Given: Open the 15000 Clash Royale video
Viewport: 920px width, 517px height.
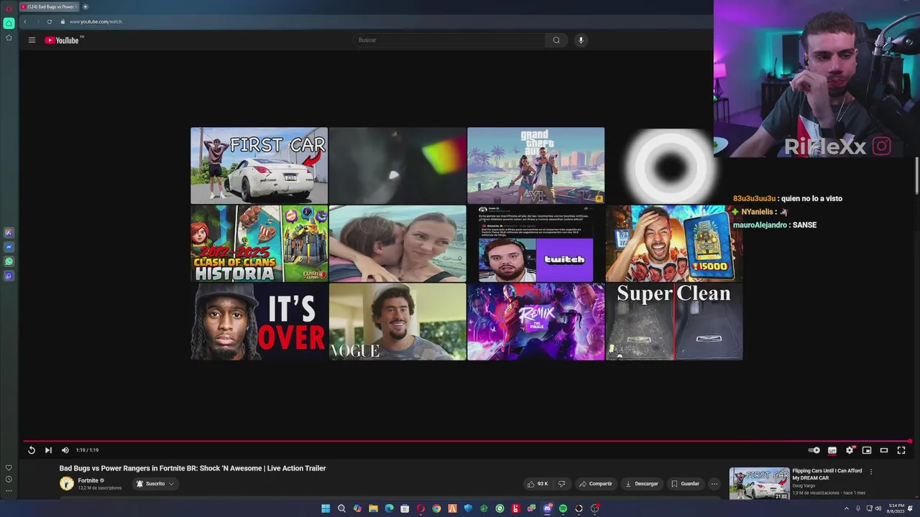Looking at the screenshot, I should 674,243.
